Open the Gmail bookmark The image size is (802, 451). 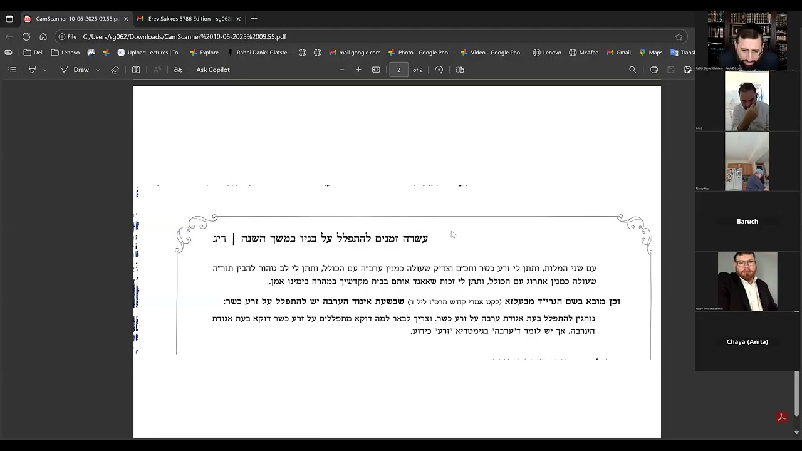point(618,53)
